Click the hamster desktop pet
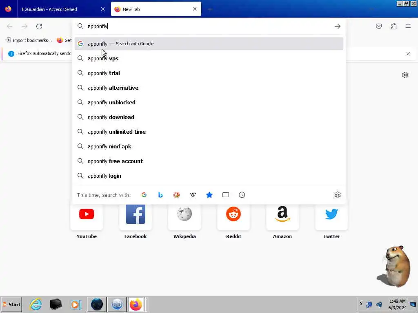The width and height of the screenshot is (418, 313). pyautogui.click(x=394, y=266)
